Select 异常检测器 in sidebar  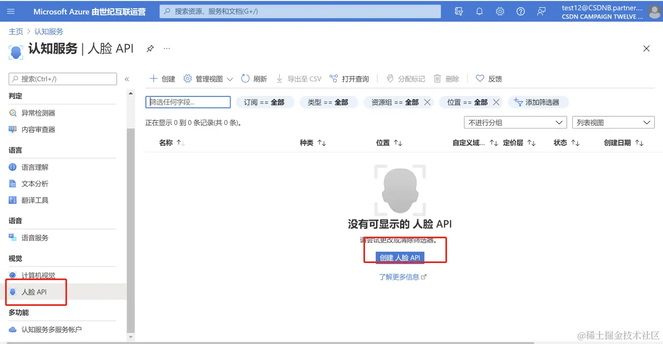point(38,113)
